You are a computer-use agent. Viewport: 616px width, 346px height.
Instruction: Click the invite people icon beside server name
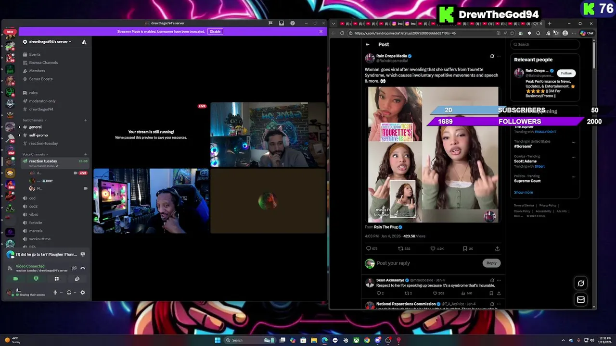pos(84,42)
